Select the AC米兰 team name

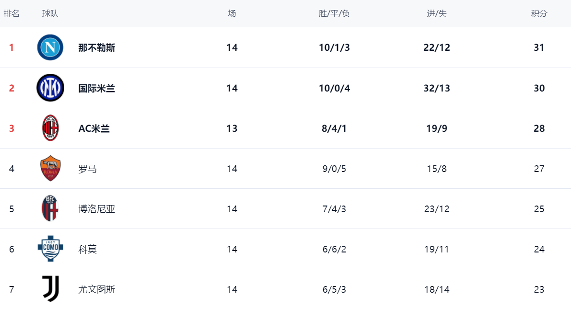[94, 128]
